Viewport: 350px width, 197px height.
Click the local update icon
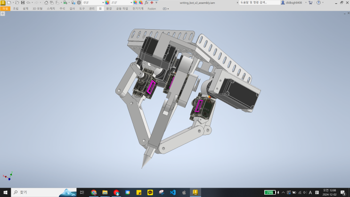coord(65,3)
